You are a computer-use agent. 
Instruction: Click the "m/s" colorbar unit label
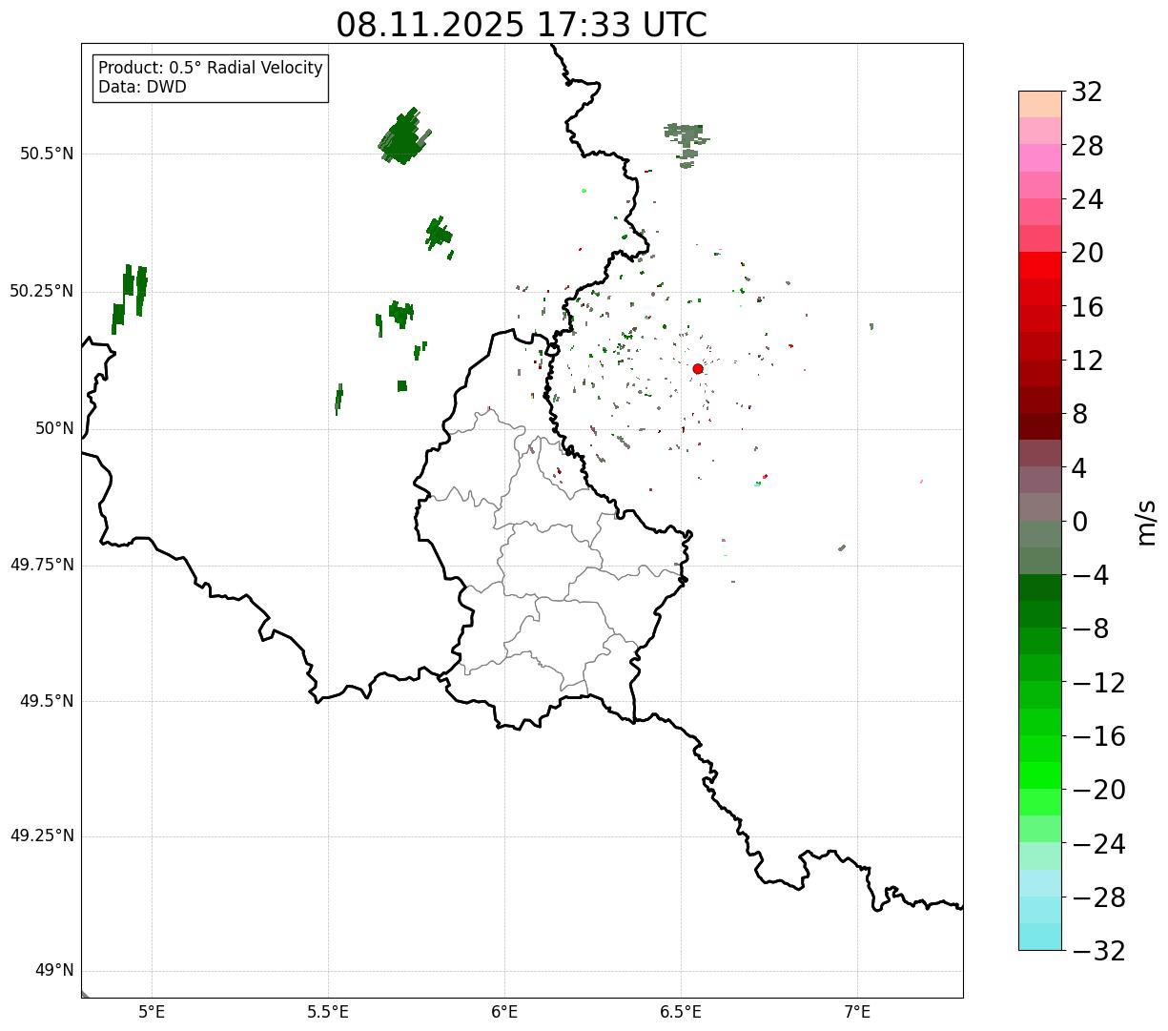(1146, 522)
